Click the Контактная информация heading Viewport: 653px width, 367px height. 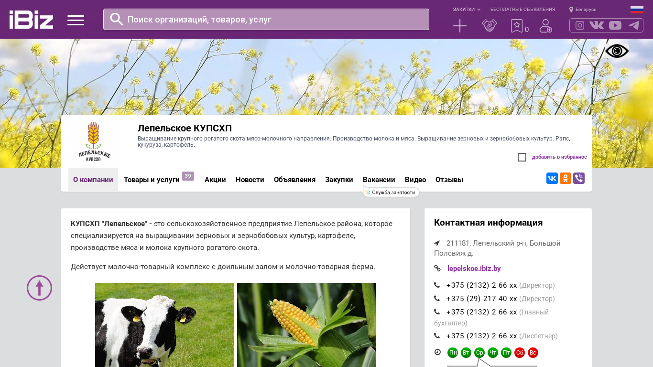(488, 223)
